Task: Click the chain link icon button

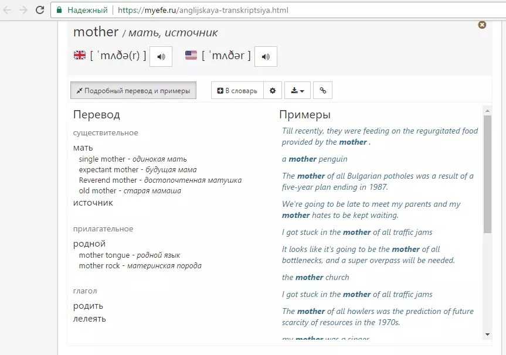Action: [322, 91]
